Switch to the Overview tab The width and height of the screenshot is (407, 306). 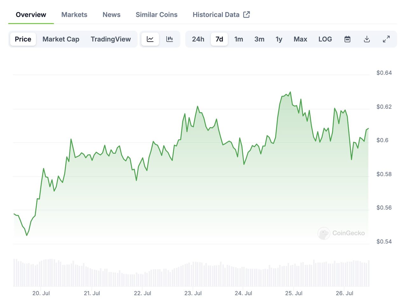coord(31,15)
